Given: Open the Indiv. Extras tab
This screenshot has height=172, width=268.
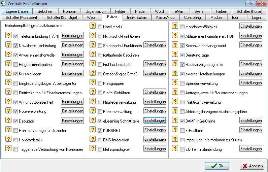Looking at the screenshot, I should 137,18.
